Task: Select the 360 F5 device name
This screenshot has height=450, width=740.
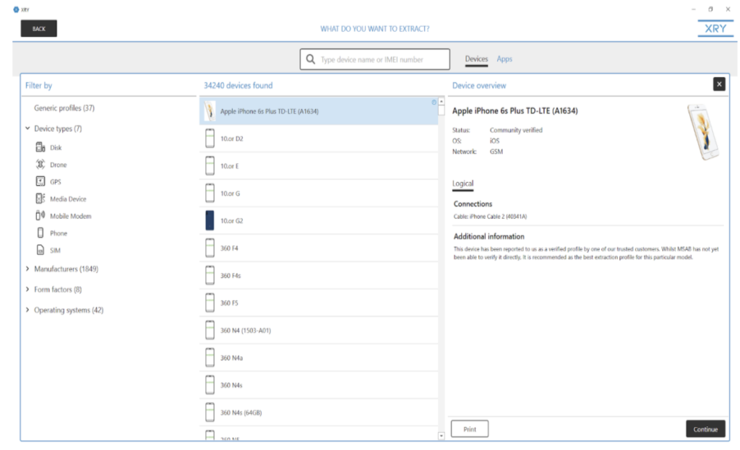Action: click(x=229, y=303)
